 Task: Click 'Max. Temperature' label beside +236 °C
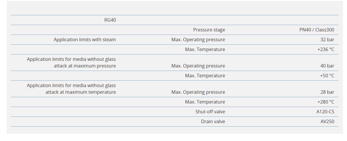205,49
